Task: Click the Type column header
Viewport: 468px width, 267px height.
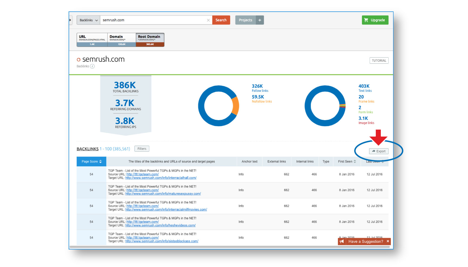Action: click(x=326, y=162)
